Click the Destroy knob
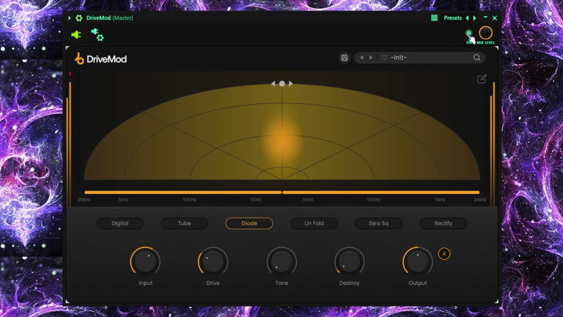The image size is (563, 317). [350, 262]
